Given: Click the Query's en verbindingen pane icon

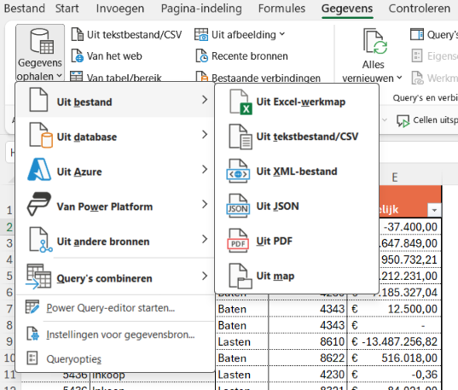Looking at the screenshot, I should [x=416, y=34].
